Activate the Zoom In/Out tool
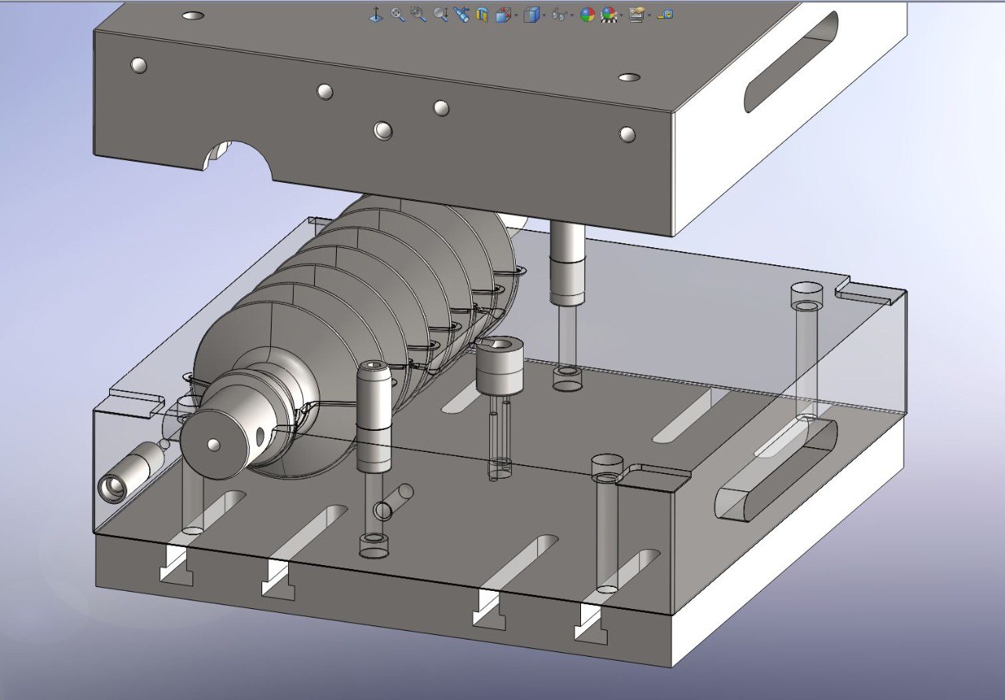This screenshot has width=1005, height=700. pyautogui.click(x=440, y=14)
